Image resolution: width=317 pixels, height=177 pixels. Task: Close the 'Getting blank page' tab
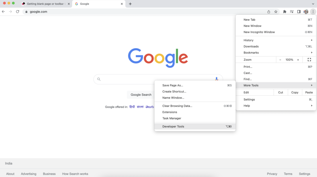(x=69, y=4)
